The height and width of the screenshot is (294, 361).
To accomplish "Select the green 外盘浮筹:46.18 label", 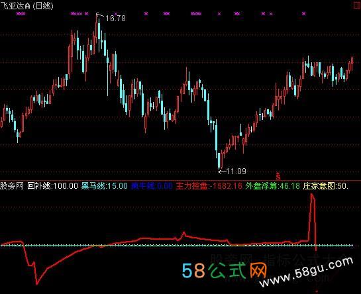I will (x=273, y=186).
